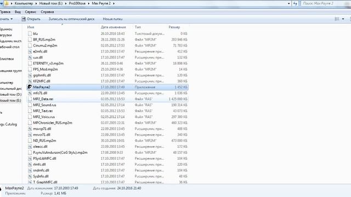Image resolution: width=351 pixels, height=197 pixels.
Task: Click the BR_RUS.mp2m file icon
Action: coord(30,39)
